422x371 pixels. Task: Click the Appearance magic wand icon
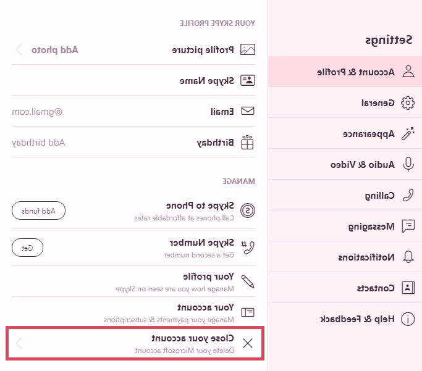click(408, 133)
